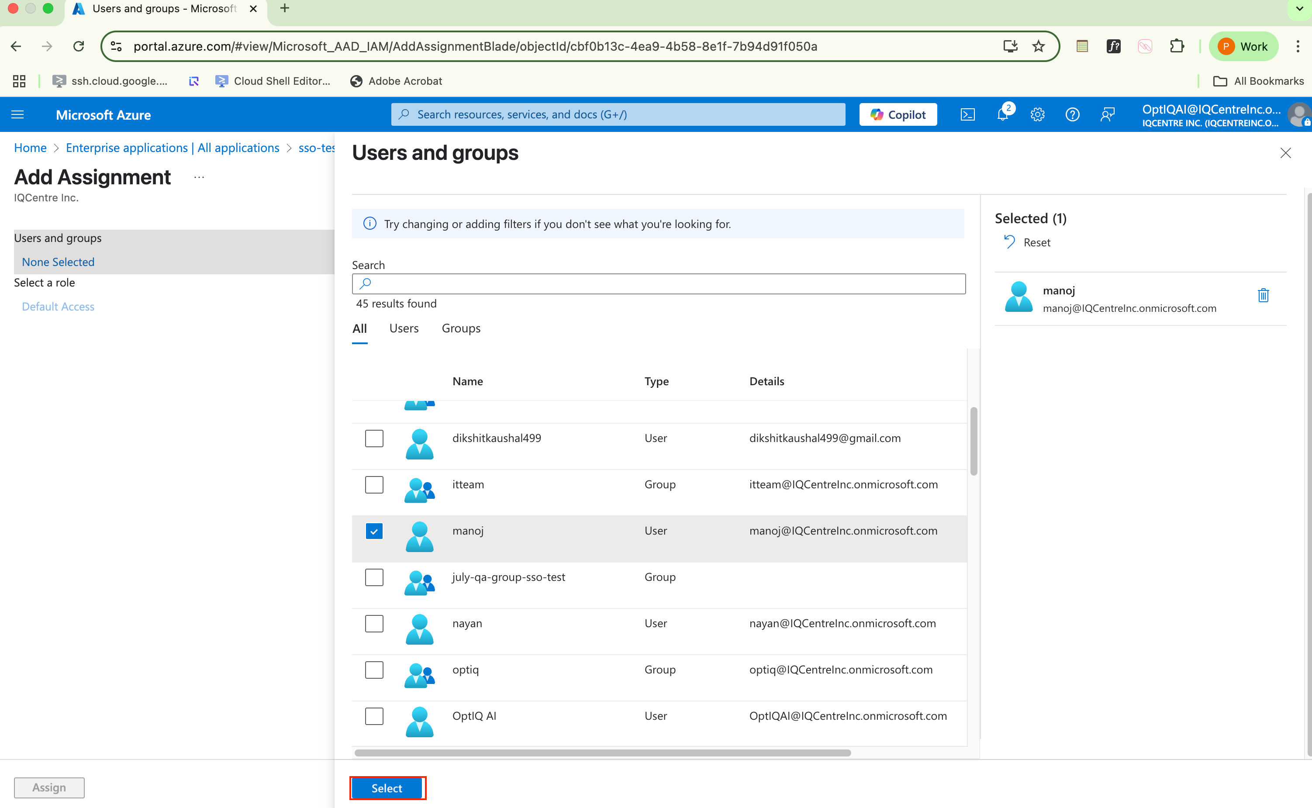Open Enterprise applications | All applications breadcrumb

[173, 148]
